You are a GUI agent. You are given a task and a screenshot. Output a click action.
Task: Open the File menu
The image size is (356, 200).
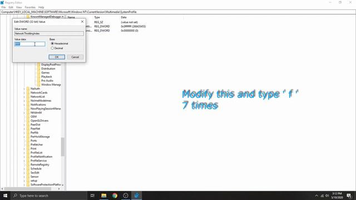(4, 7)
